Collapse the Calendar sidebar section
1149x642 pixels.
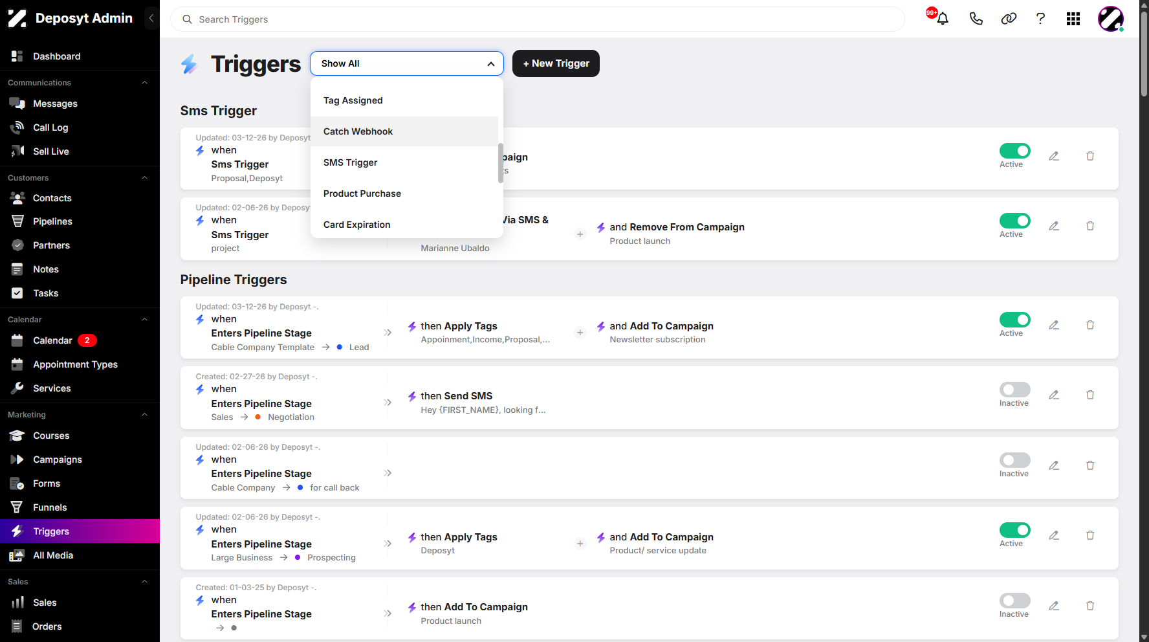click(x=145, y=320)
